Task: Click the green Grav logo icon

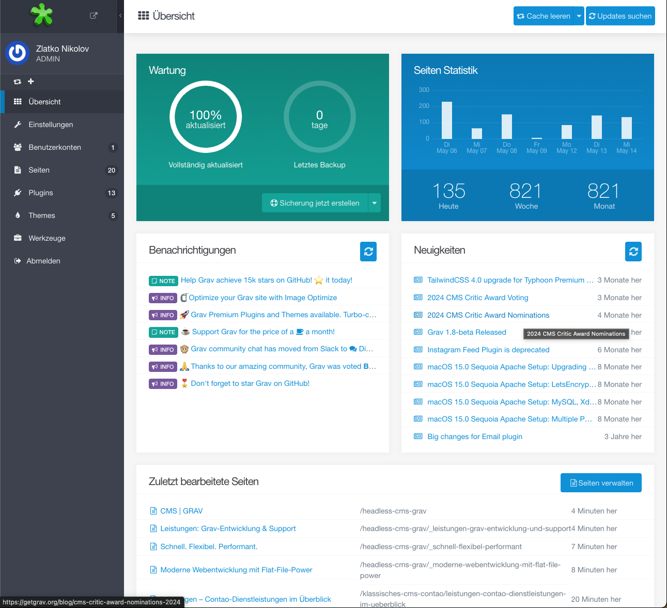Action: [42, 14]
